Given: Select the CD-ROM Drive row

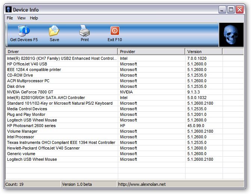Looking at the screenshot, I should click(x=125, y=75).
